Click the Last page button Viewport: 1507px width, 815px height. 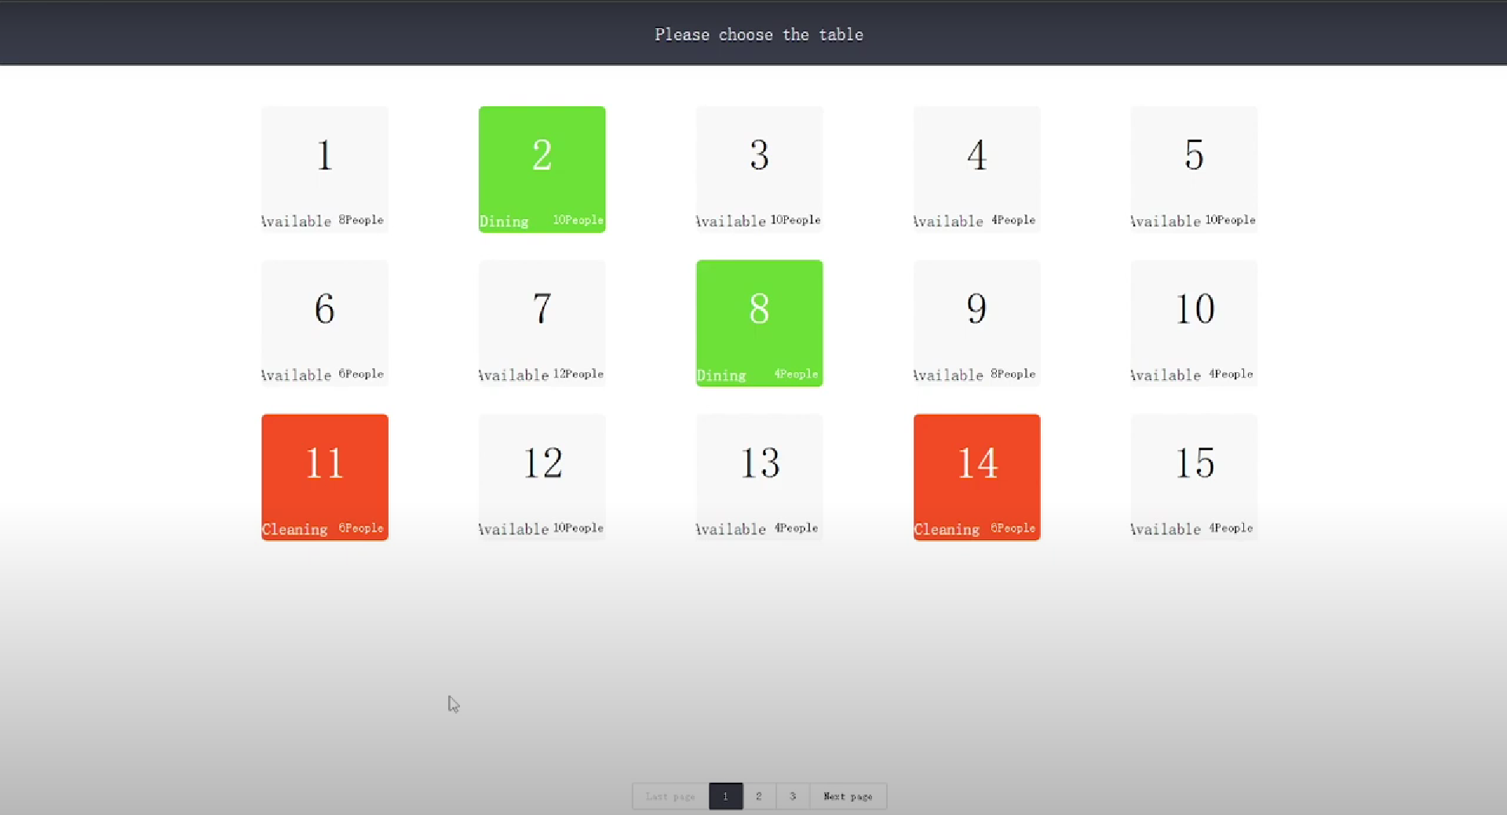click(x=670, y=796)
